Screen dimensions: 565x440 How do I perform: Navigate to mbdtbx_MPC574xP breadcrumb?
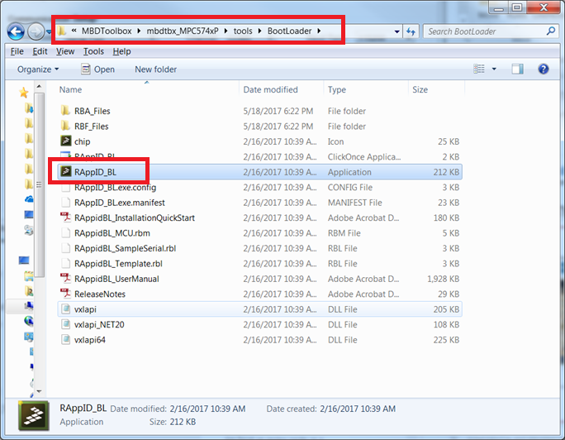[x=183, y=31]
